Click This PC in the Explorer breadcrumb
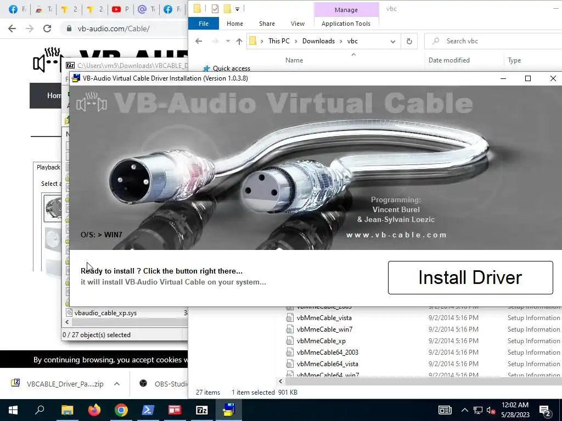The height and width of the screenshot is (421, 562). click(279, 41)
